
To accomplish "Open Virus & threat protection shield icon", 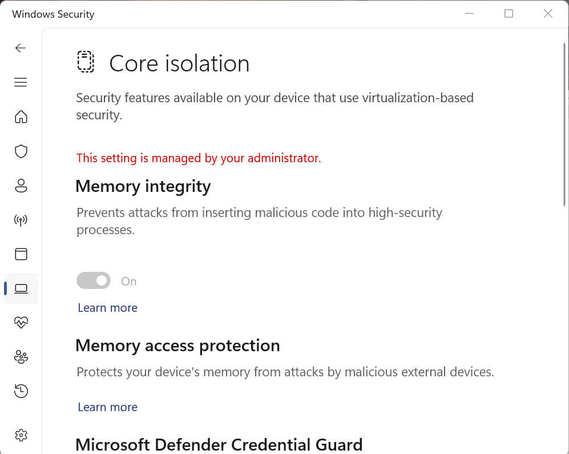I will 21,151.
